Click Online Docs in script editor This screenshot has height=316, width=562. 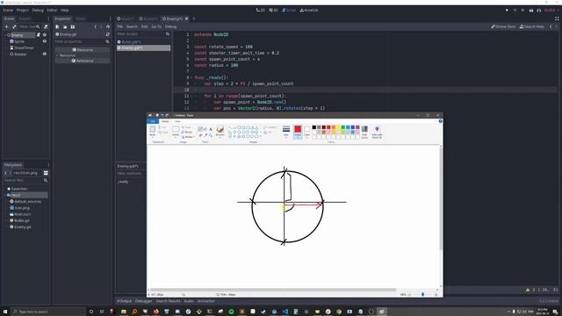pos(503,26)
